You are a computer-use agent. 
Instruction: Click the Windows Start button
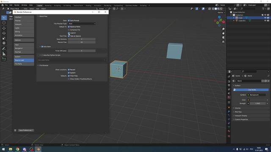3,149
